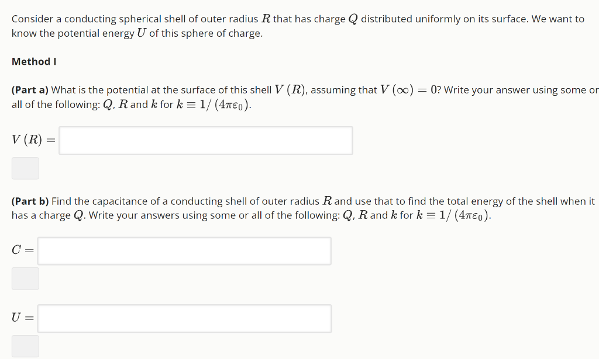This screenshot has width=599, height=359.
Task: Select the V(R) = label
Action: coord(32,140)
